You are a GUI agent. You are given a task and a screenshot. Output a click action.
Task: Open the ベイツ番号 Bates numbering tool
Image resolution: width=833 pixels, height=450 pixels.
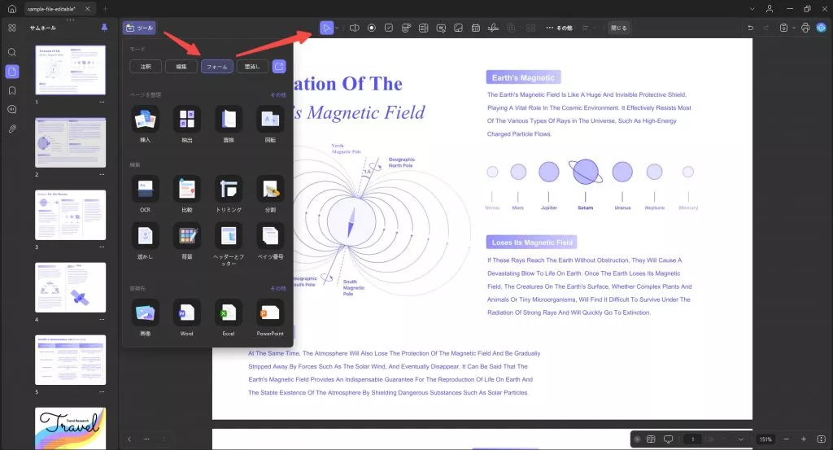270,236
